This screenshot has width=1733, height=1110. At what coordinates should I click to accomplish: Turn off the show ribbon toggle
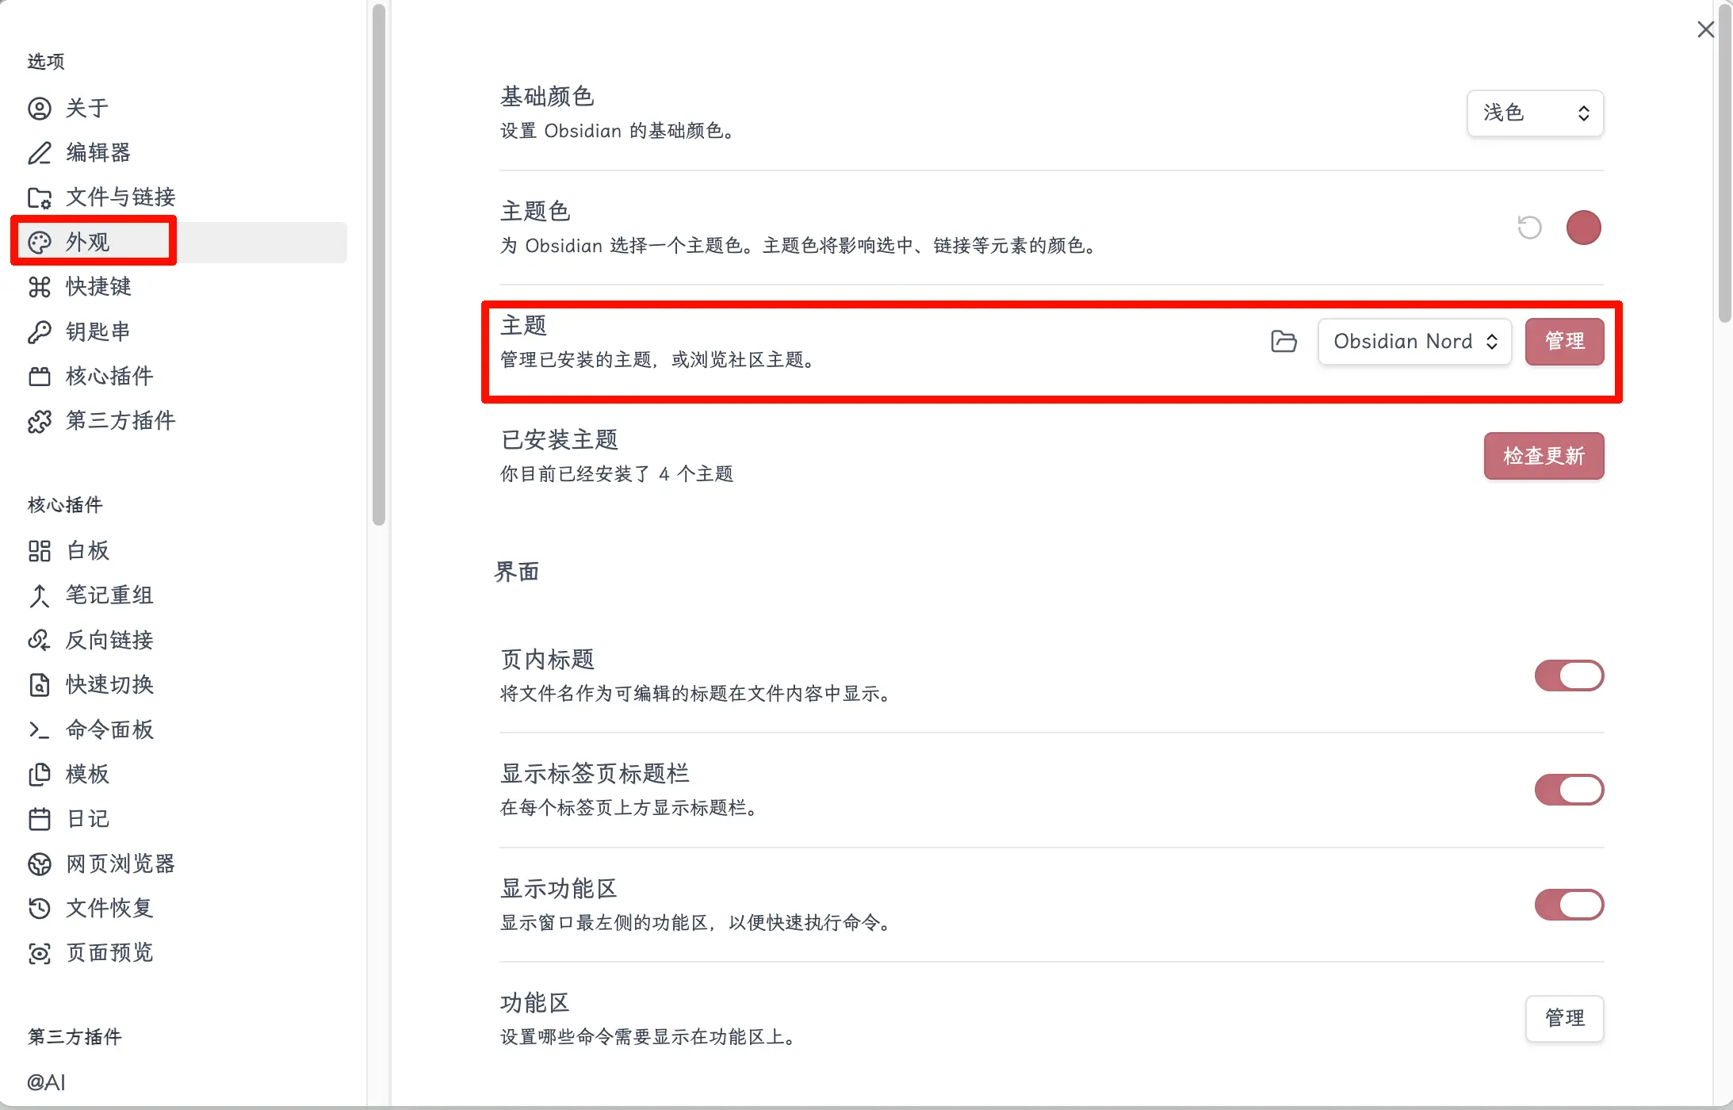tap(1569, 905)
